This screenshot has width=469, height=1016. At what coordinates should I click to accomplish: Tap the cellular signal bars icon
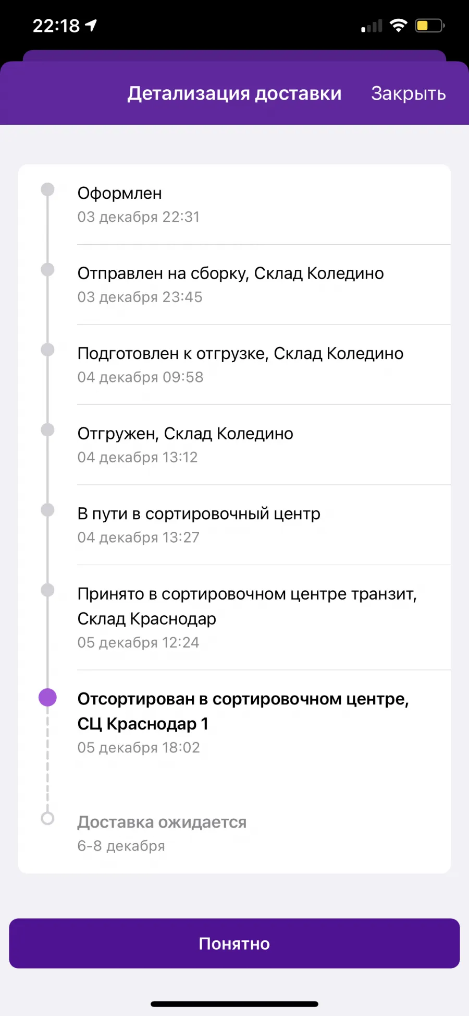click(372, 26)
